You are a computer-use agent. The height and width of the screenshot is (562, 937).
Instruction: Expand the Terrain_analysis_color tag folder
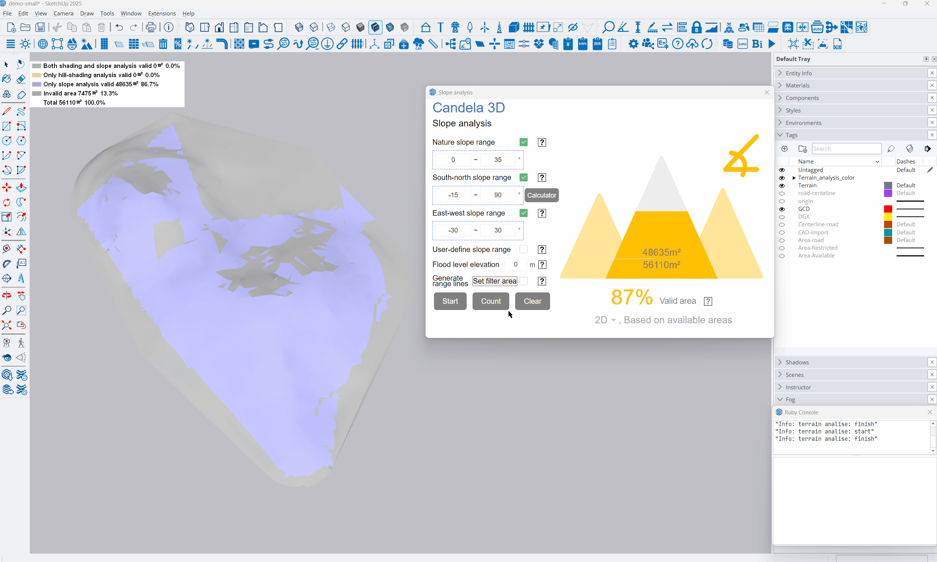tap(794, 178)
